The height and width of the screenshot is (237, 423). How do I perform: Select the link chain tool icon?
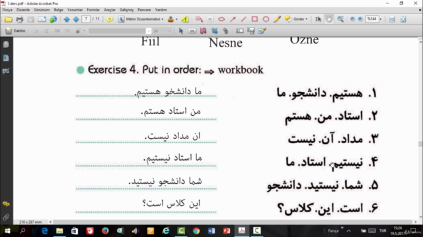point(225,31)
